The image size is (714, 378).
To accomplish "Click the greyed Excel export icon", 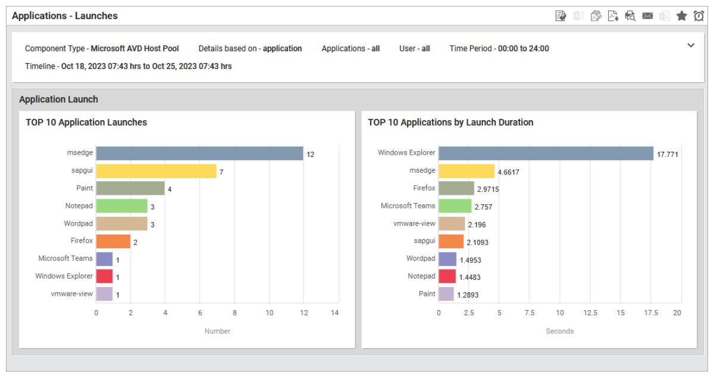I will point(578,16).
